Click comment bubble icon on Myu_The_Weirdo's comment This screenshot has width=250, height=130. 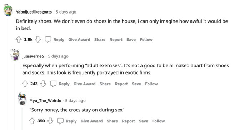(60, 121)
